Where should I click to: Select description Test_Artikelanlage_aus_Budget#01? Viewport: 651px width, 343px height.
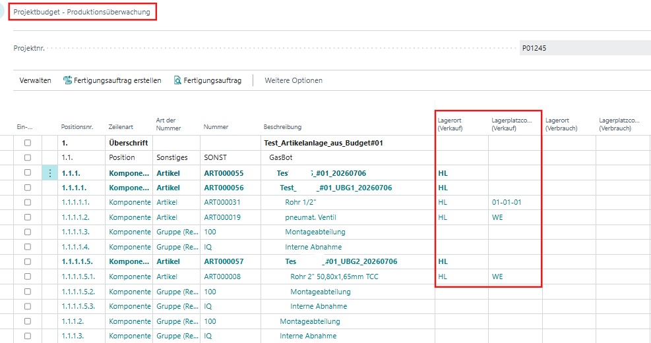(x=323, y=143)
